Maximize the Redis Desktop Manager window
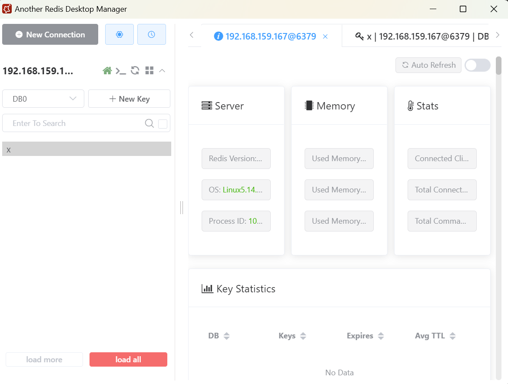 (463, 9)
